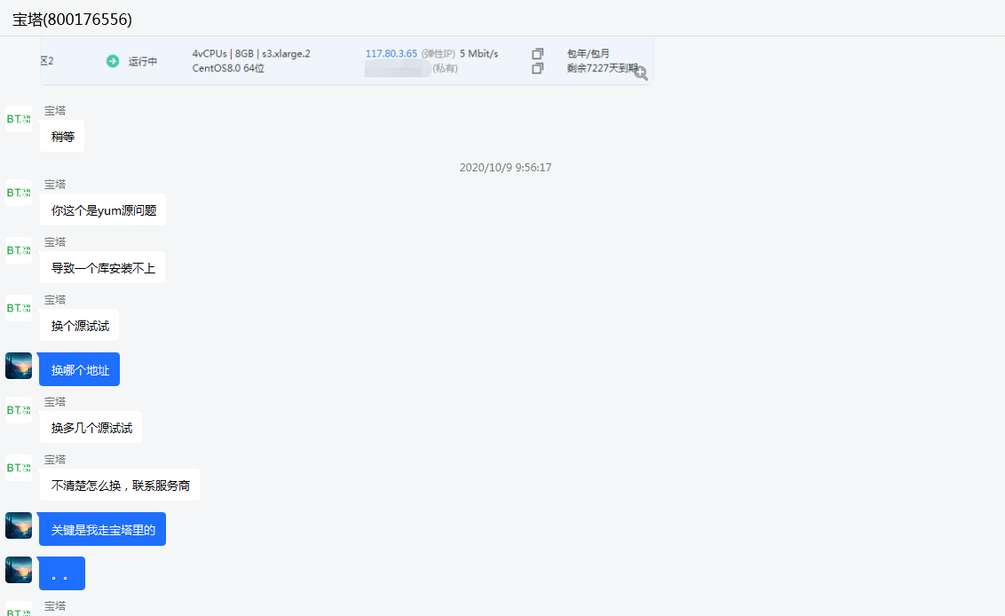Image resolution: width=1005 pixels, height=616 pixels.
Task: Click the upper copy icon beside 5 Mbit/s
Action: 538,54
